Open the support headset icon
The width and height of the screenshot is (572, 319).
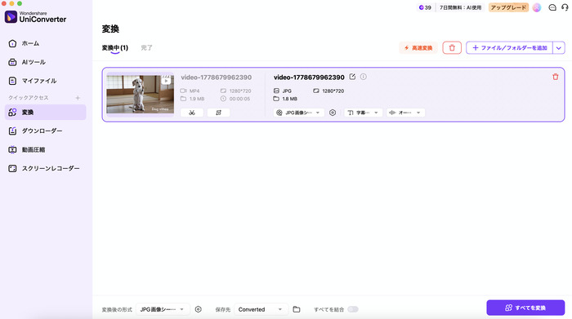coord(565,7)
